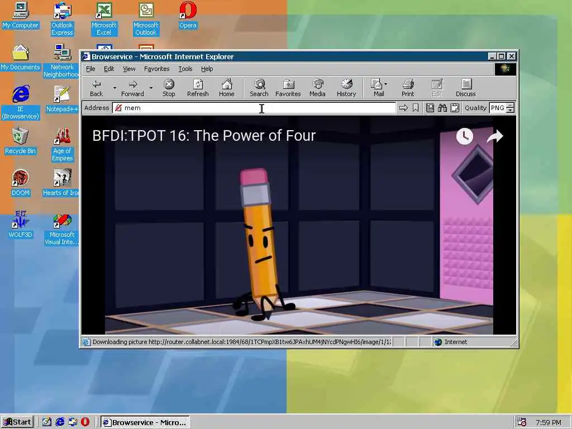Screen dimensions: 572x429
Task: Print the current page
Action: point(408,88)
